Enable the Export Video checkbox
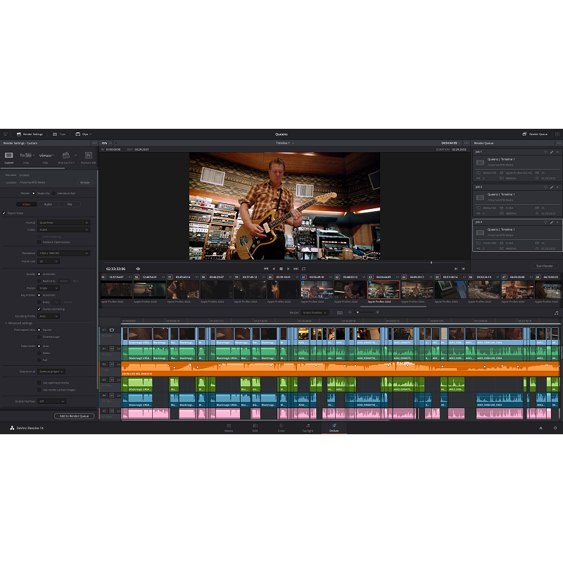The height and width of the screenshot is (563, 563). click(4, 213)
